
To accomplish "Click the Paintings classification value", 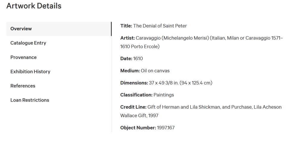I will click(164, 95).
